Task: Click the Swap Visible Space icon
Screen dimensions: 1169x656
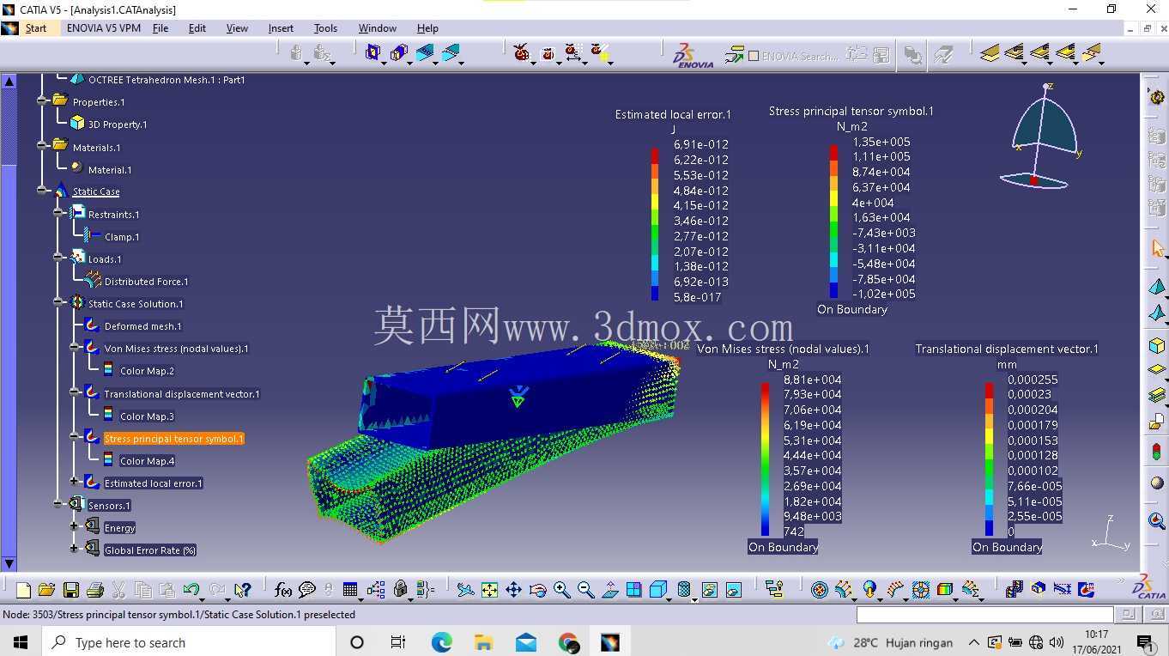Action: (x=733, y=590)
